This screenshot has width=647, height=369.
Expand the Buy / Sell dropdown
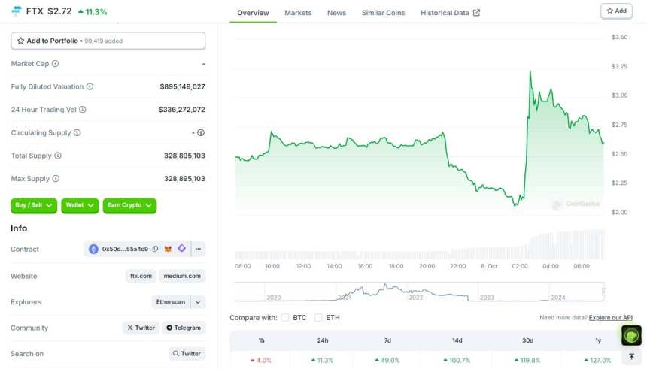(x=34, y=205)
